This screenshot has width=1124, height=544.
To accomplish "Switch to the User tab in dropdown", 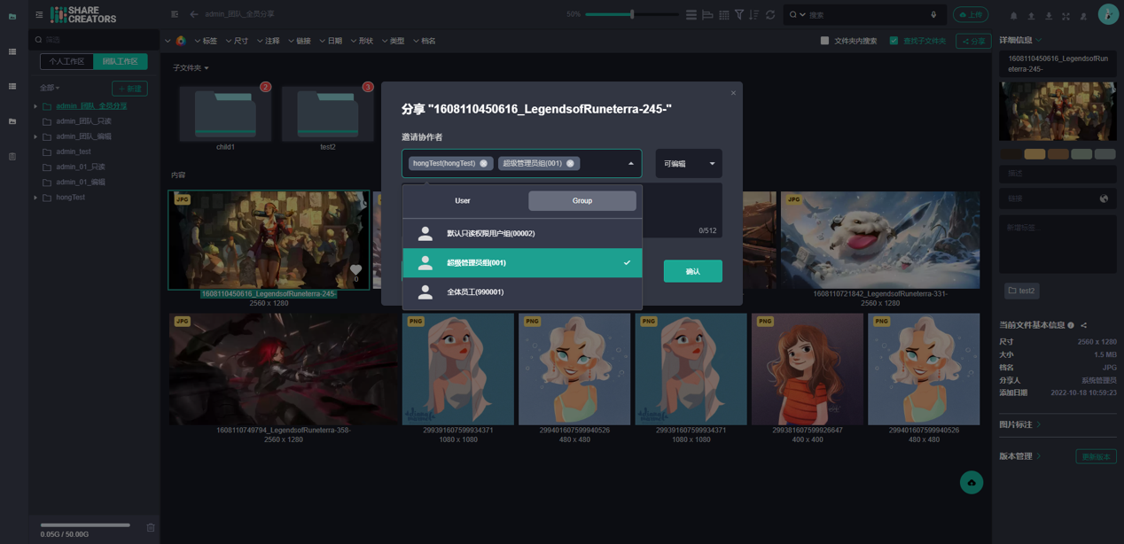I will [463, 201].
